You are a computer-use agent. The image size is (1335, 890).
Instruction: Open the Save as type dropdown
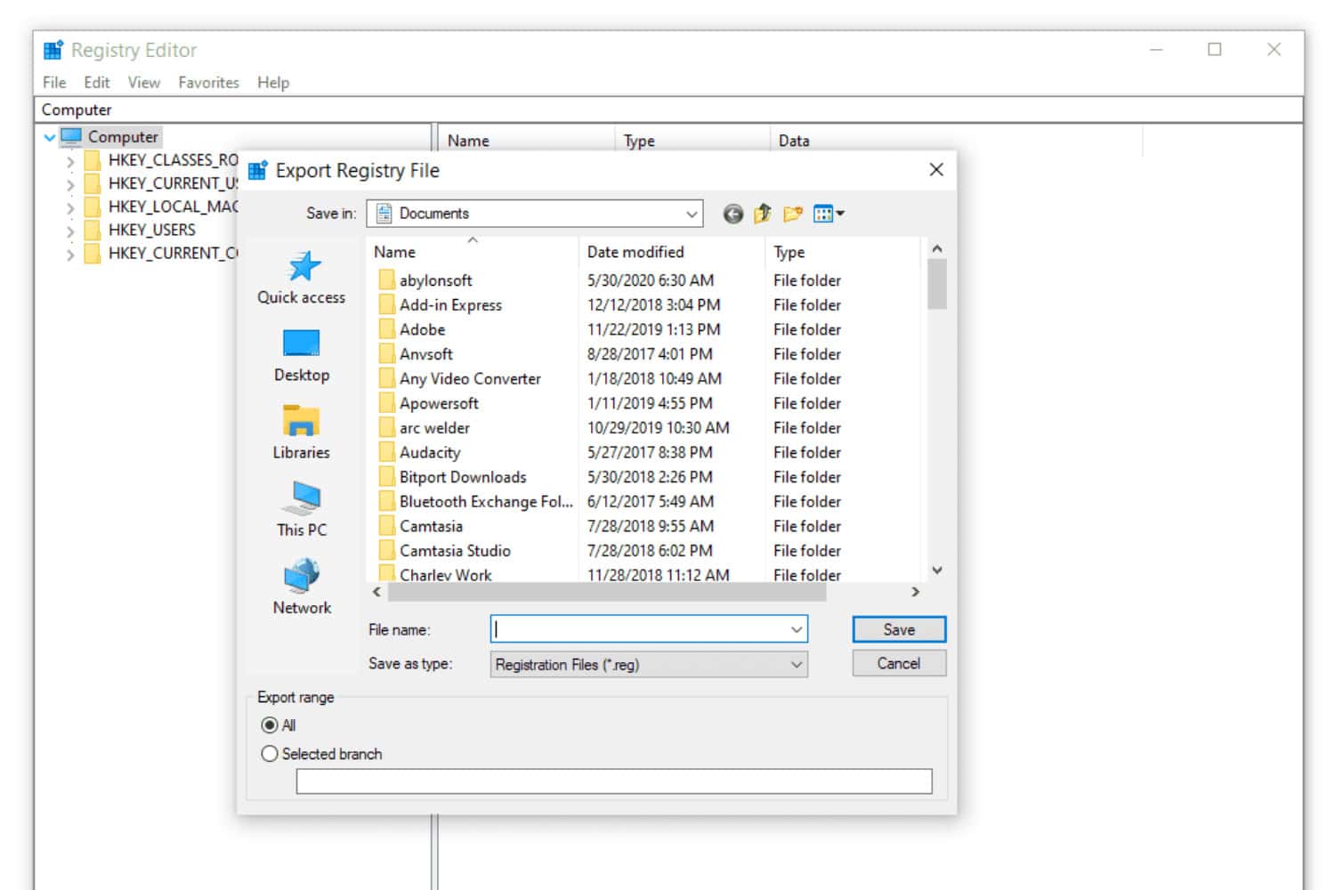(796, 665)
